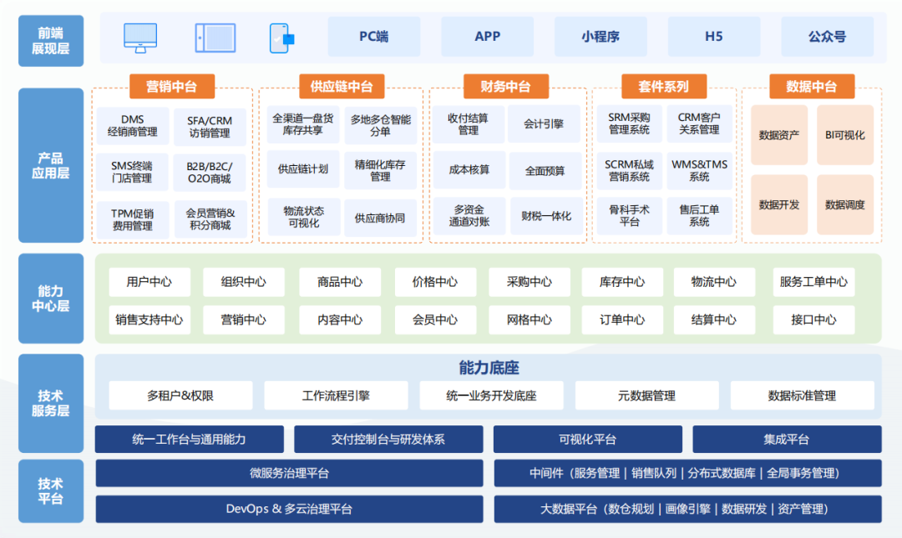Click 多地多仓智能分单 module
The image size is (902, 538).
[x=380, y=125]
